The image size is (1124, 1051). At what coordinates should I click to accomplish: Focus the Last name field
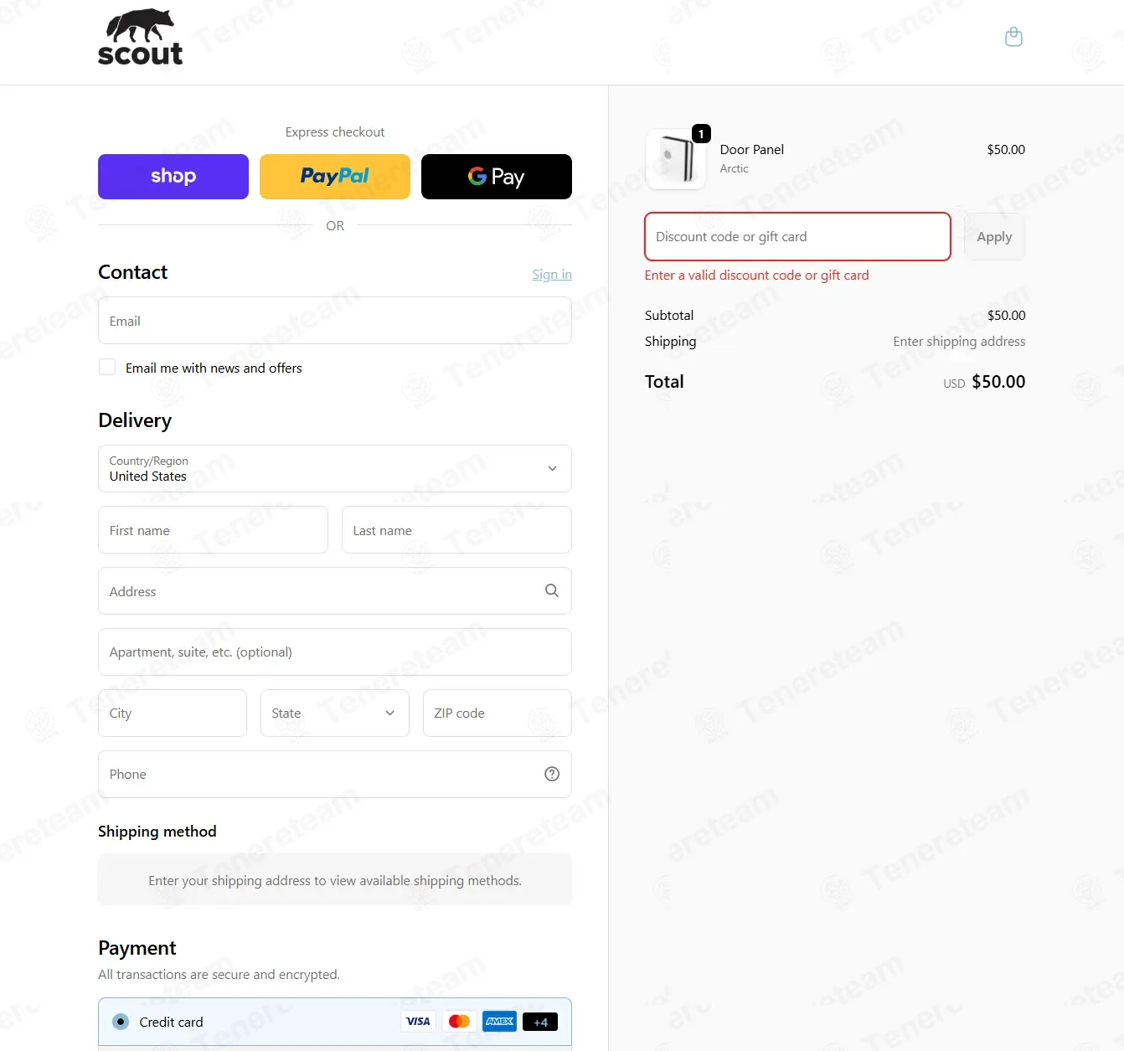point(456,530)
